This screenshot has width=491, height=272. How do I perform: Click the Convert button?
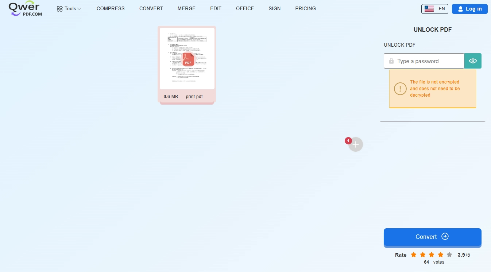(x=433, y=237)
